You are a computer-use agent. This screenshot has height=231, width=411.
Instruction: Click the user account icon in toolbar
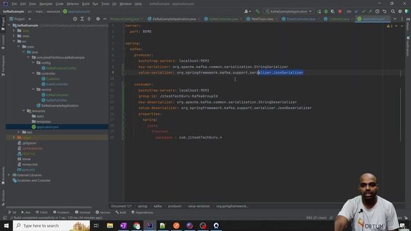pos(247,12)
